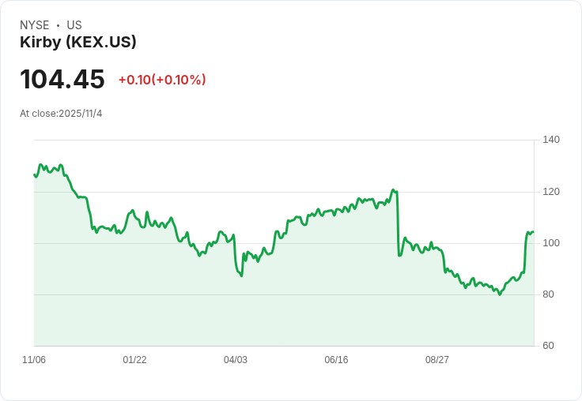Click the 120 value on the y-axis

pos(551,192)
